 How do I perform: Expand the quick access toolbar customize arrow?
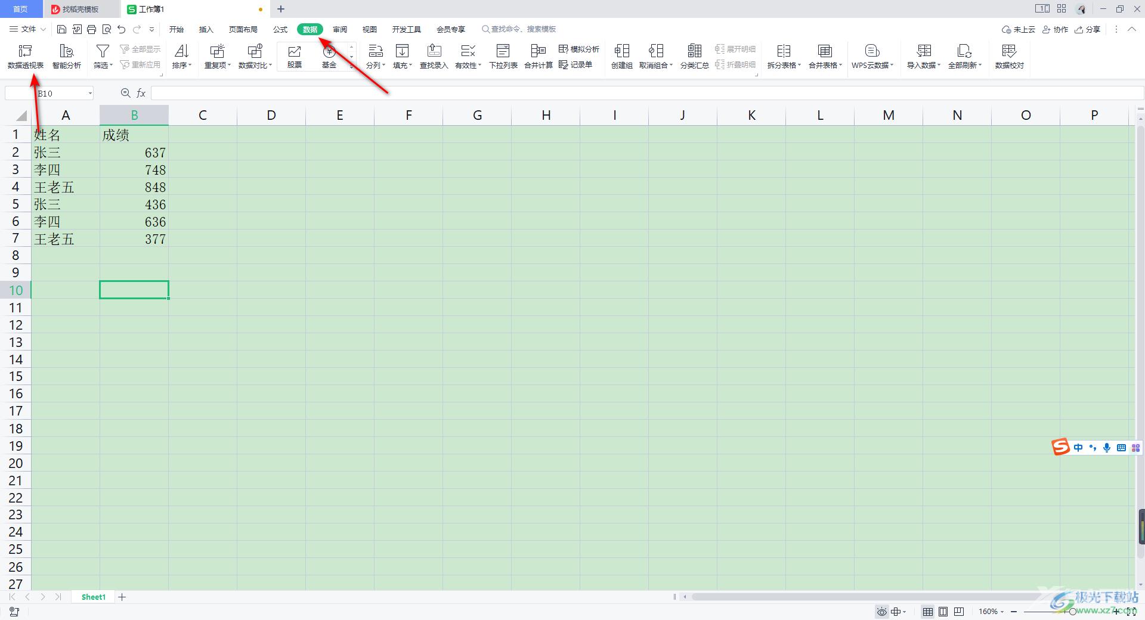click(152, 29)
